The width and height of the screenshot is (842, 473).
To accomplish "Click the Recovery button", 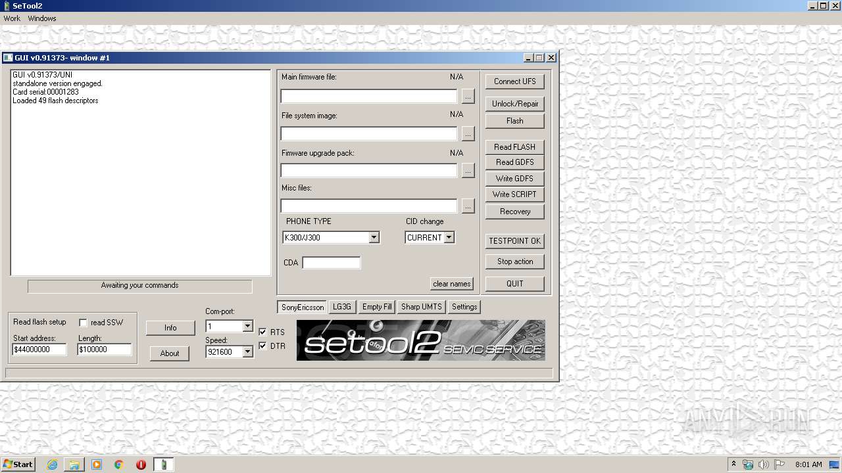I will (515, 212).
